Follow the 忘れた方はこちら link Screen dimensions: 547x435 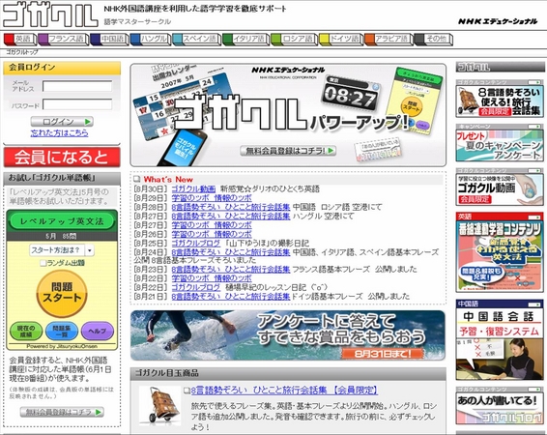59,132
